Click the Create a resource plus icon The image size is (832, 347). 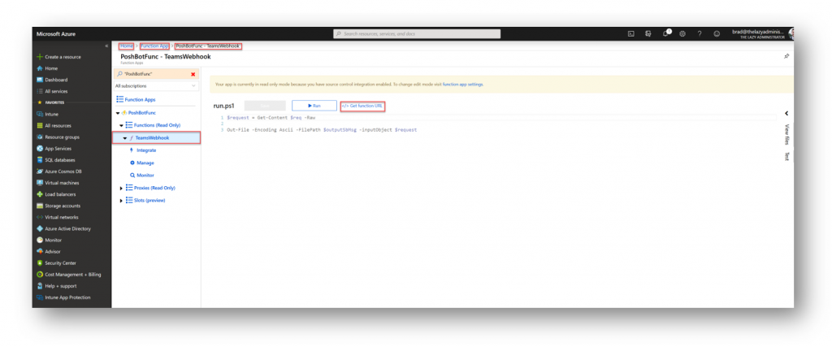pos(39,57)
